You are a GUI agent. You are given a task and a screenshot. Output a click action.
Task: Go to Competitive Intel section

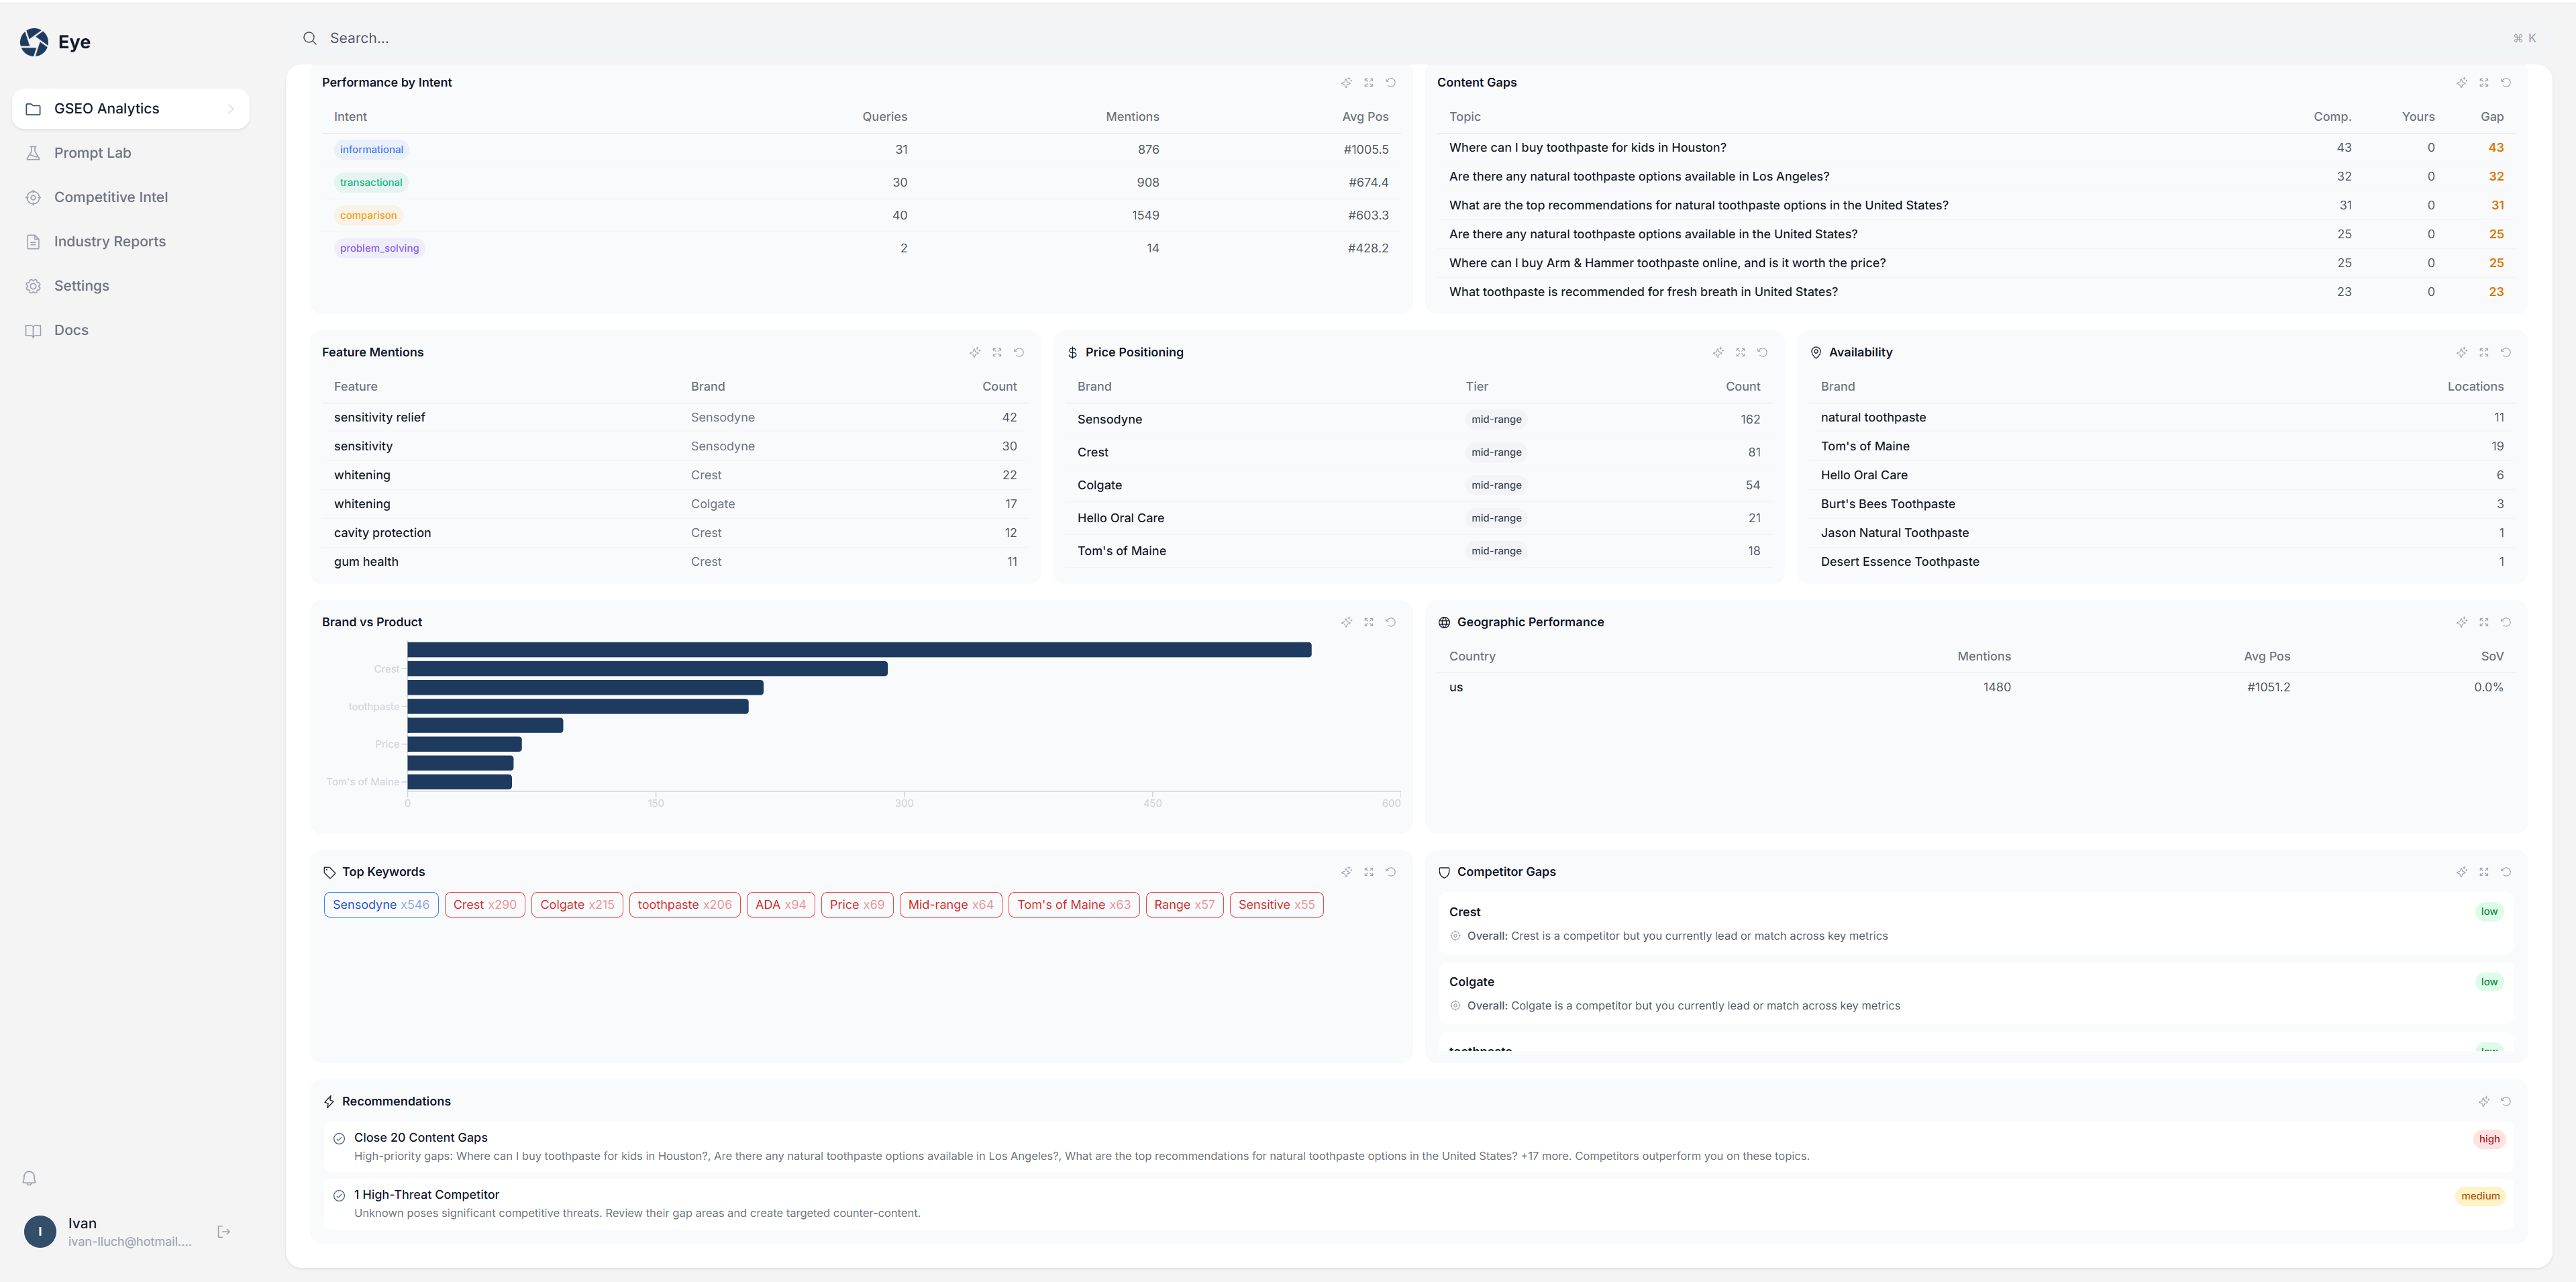click(110, 197)
